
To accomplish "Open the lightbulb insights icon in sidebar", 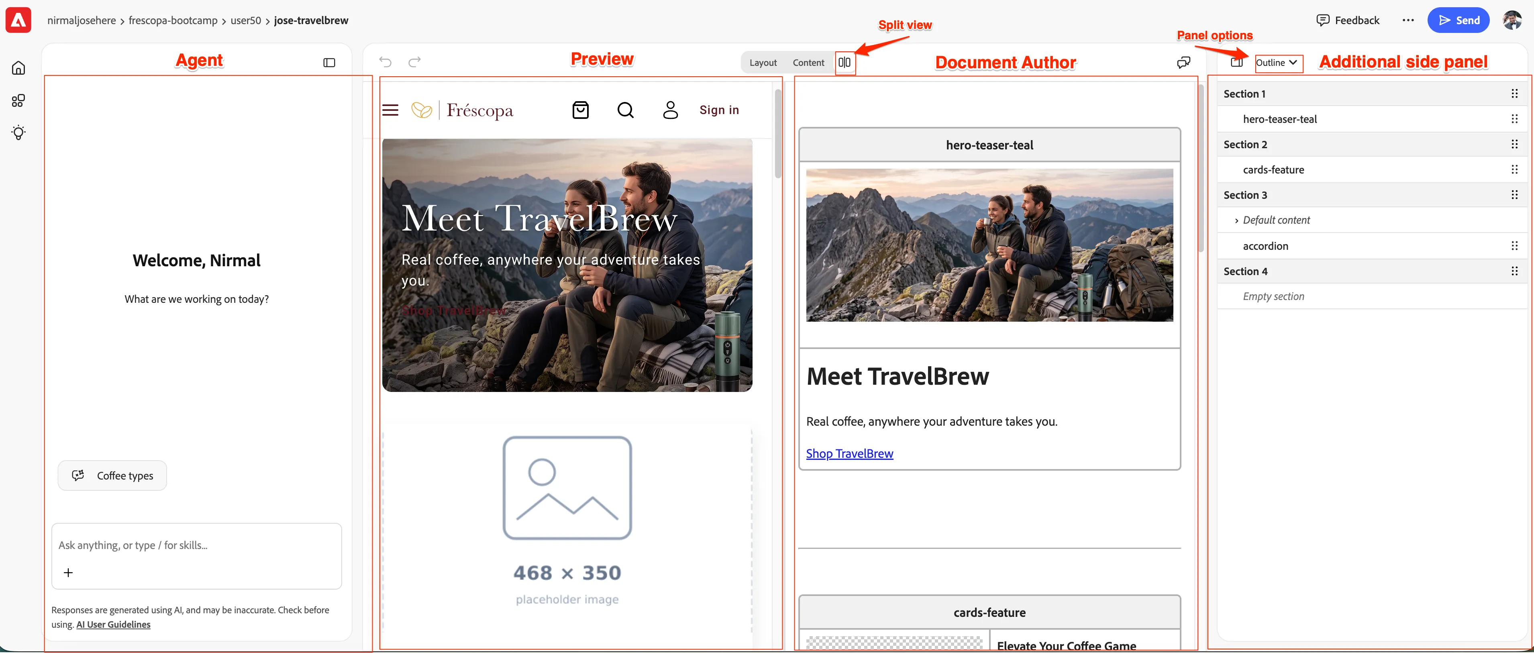I will tap(18, 132).
